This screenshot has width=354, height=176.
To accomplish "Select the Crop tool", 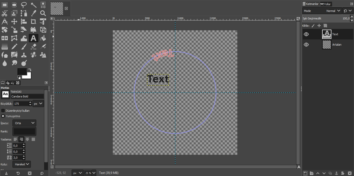I will point(33,22).
